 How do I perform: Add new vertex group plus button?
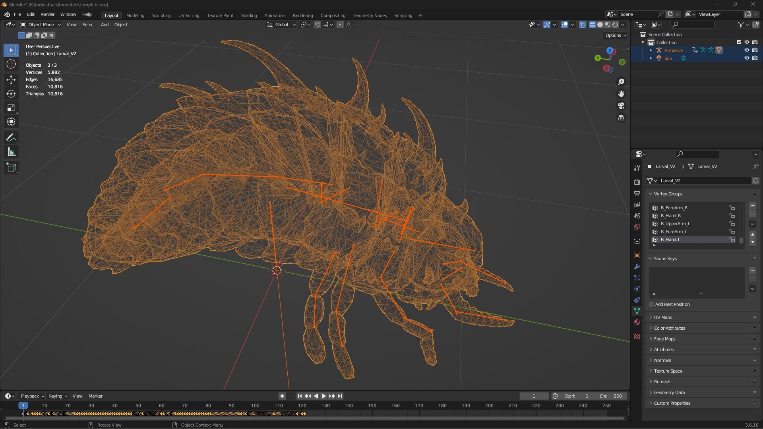(753, 206)
